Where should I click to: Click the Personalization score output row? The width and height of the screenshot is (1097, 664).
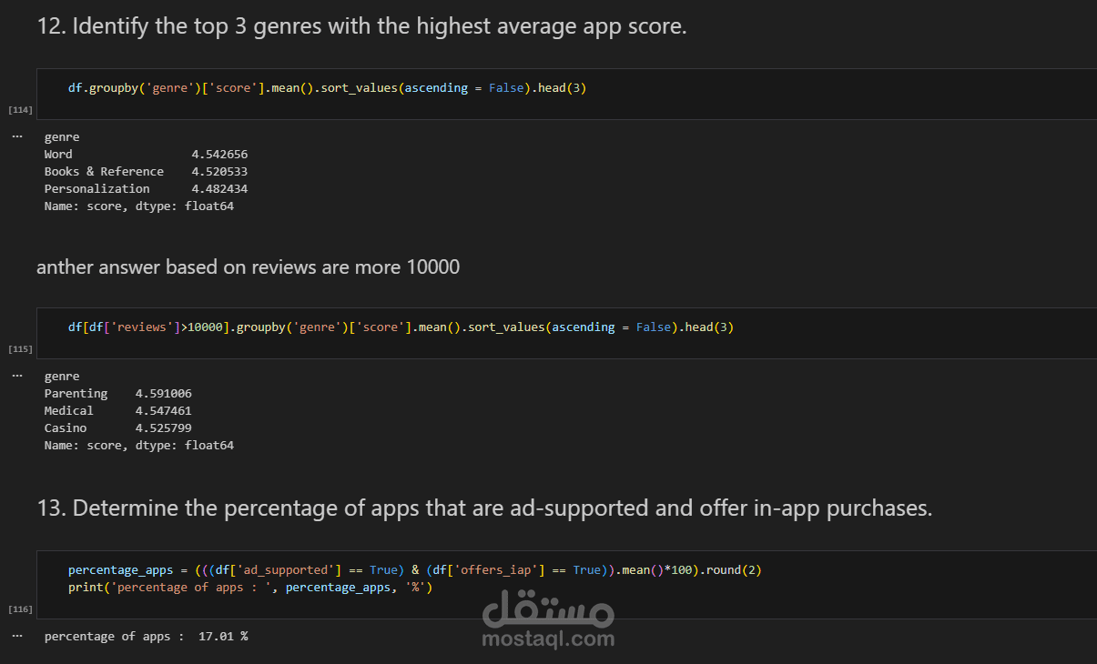pyautogui.click(x=146, y=188)
